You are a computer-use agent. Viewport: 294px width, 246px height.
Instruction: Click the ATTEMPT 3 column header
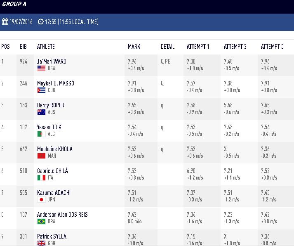click(x=272, y=47)
